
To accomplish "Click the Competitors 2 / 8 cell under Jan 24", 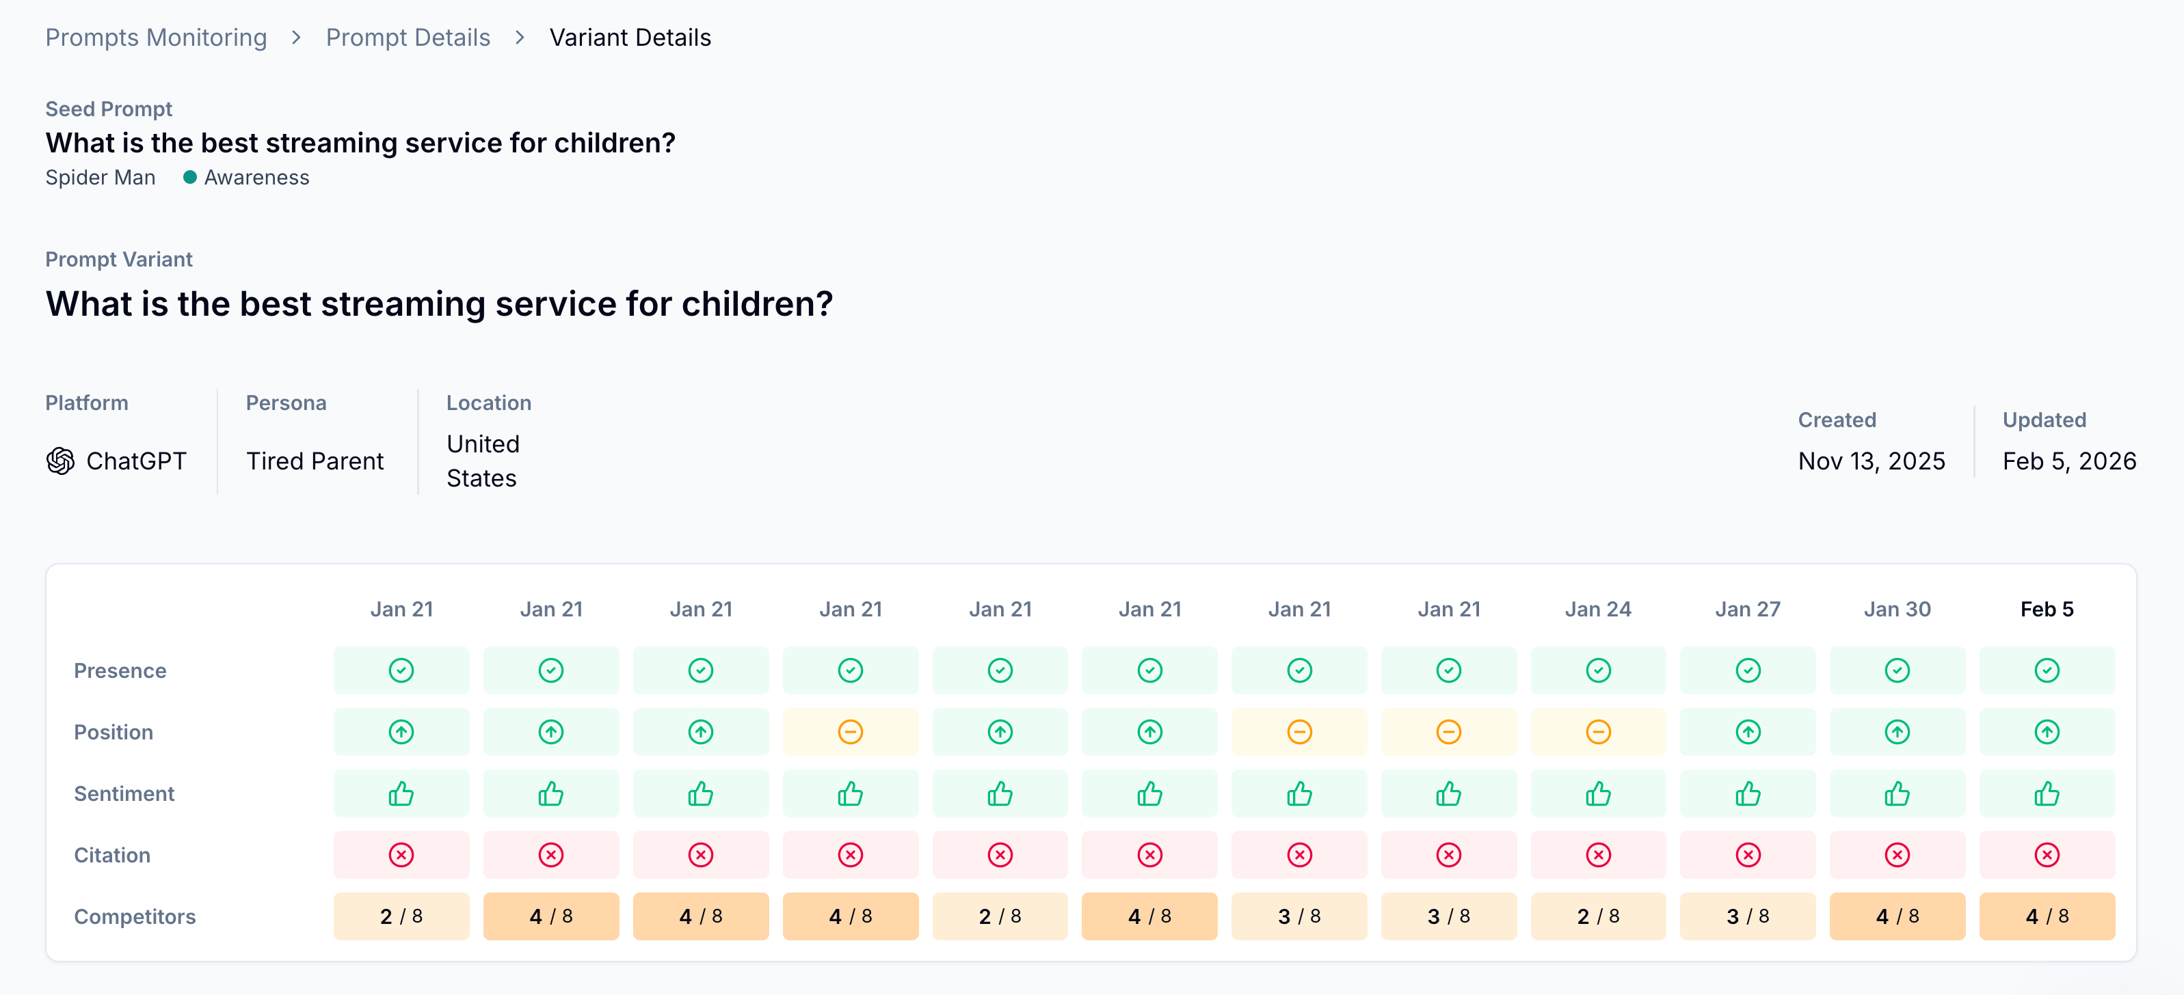I will pos(1597,916).
